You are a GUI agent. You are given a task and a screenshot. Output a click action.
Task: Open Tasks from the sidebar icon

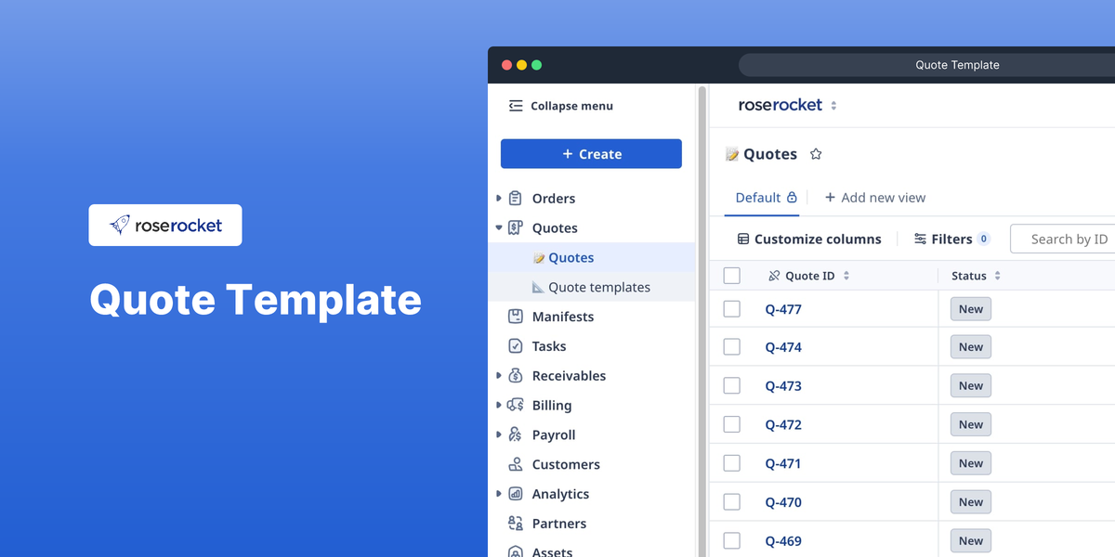coord(516,346)
